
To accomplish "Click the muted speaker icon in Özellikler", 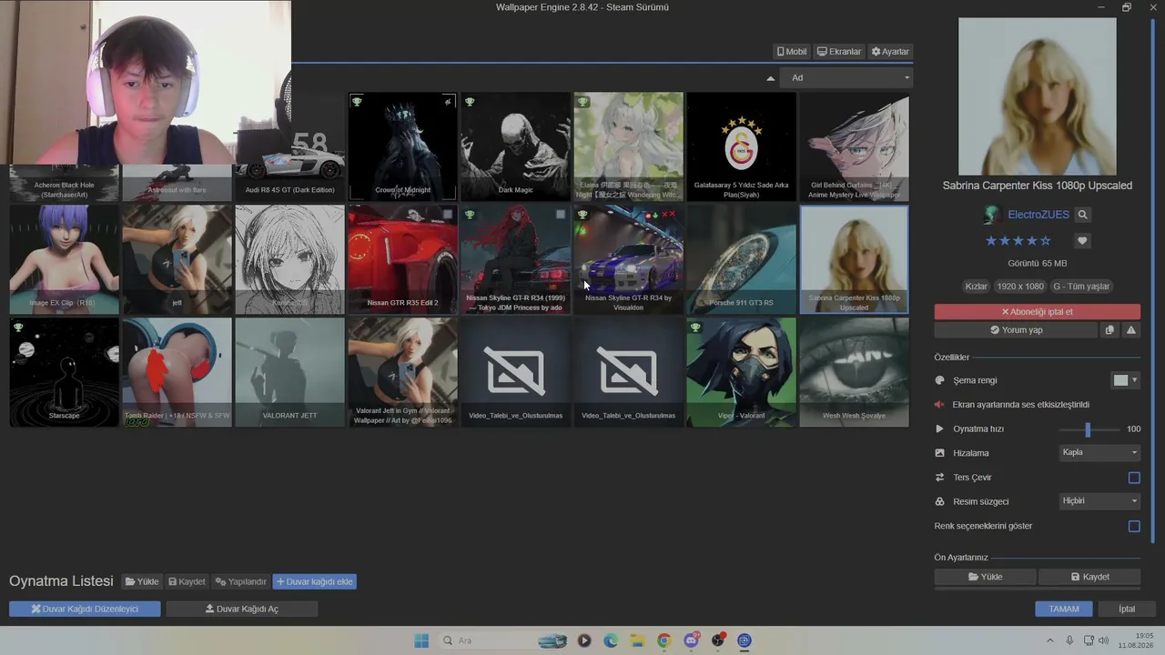I will click(x=940, y=405).
